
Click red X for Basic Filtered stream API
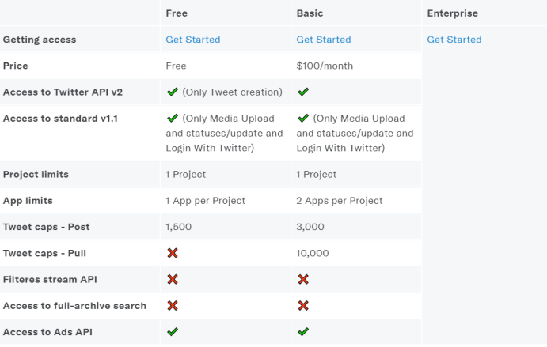pos(302,279)
